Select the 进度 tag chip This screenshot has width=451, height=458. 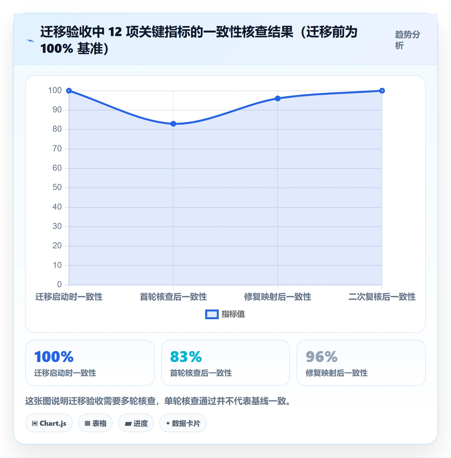[136, 423]
